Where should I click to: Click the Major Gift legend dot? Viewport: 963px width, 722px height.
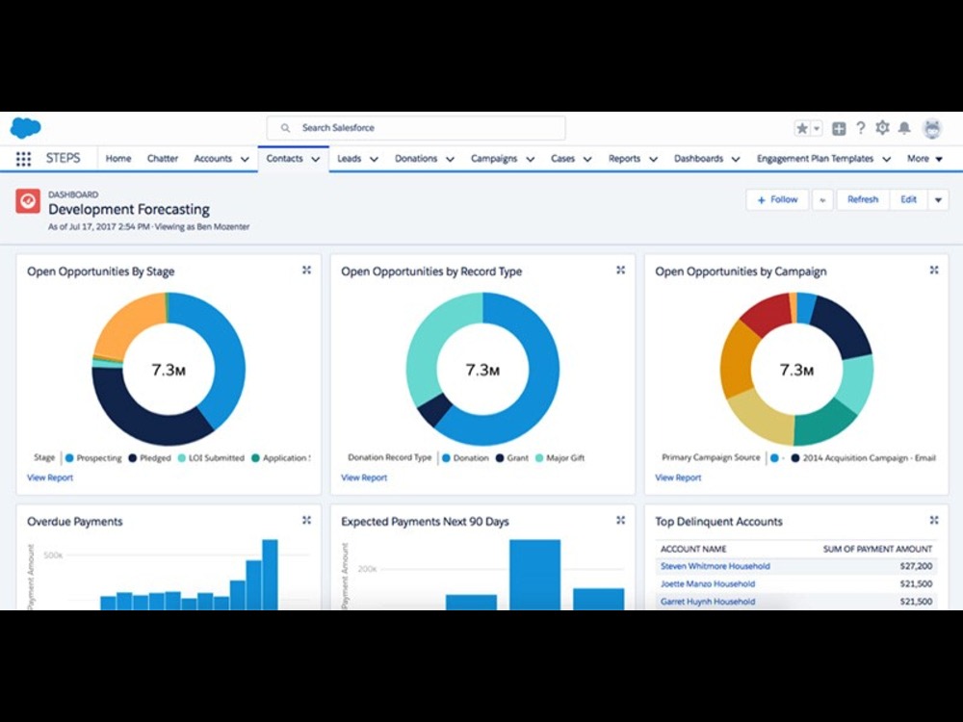(539, 458)
